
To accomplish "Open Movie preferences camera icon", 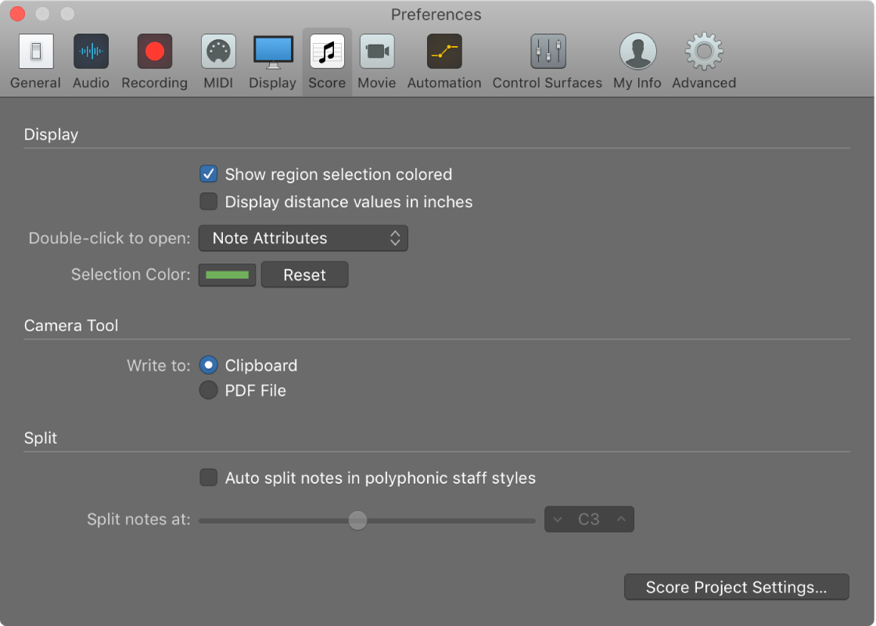I will click(x=376, y=52).
